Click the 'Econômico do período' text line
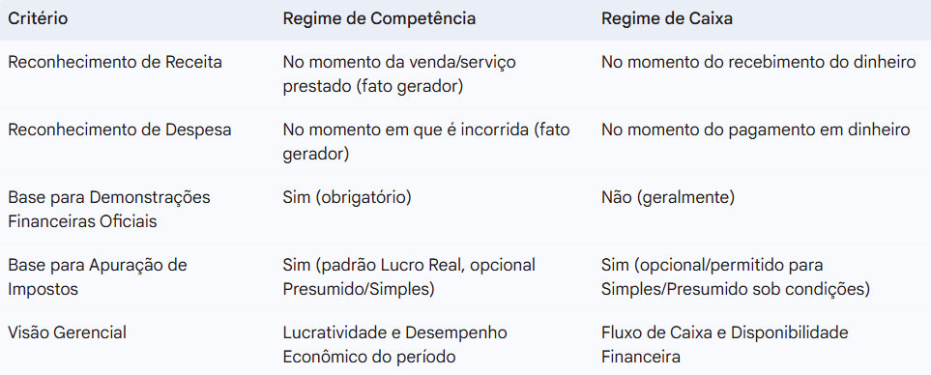The width and height of the screenshot is (931, 375). pyautogui.click(x=368, y=358)
